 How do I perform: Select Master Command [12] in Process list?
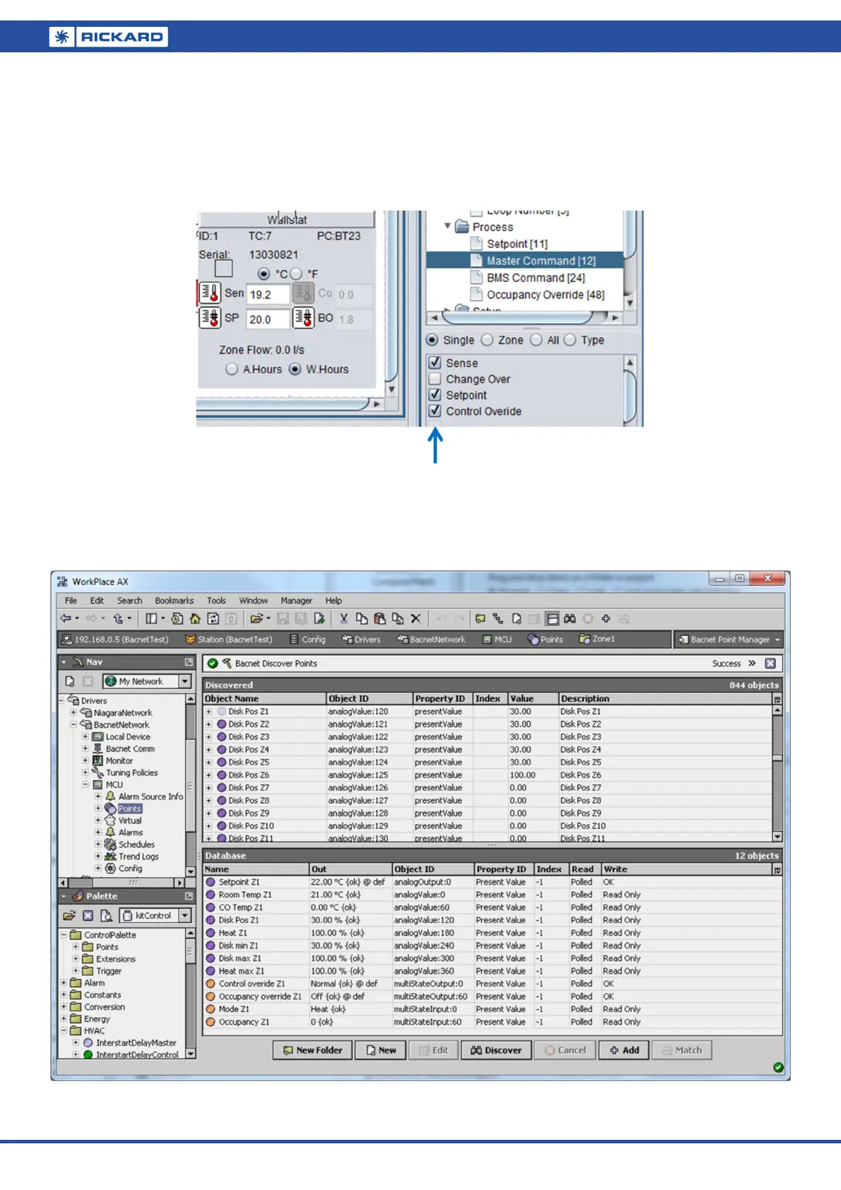[x=525, y=261]
